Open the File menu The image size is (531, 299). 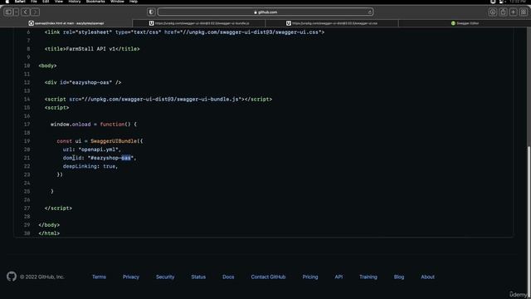33,2
